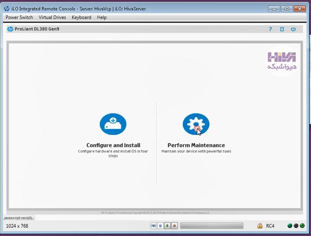Click the system information clipboard icon
This screenshot has height=236, width=311.
(282, 29)
